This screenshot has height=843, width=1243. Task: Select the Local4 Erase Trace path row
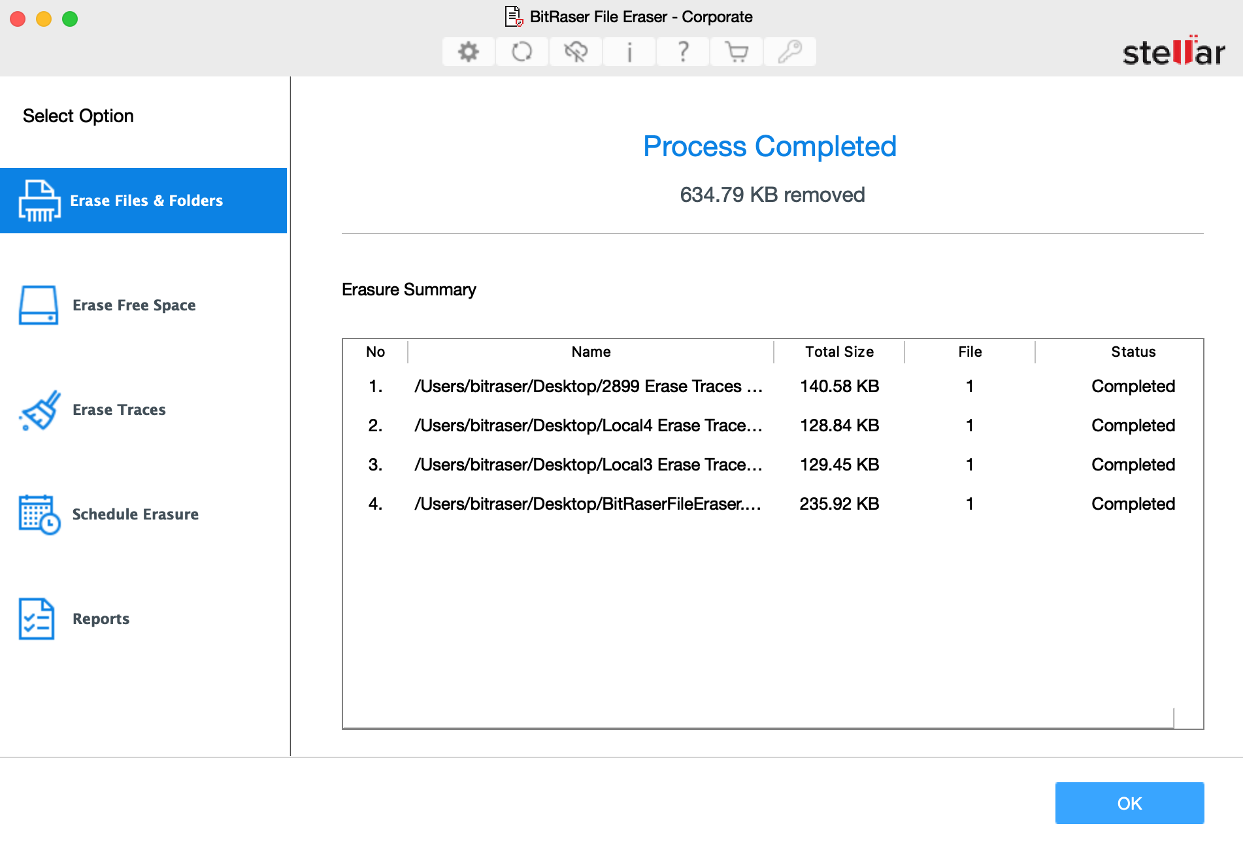tap(772, 425)
